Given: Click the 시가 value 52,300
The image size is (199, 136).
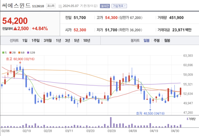Looking at the screenshot, I should (x=80, y=30).
